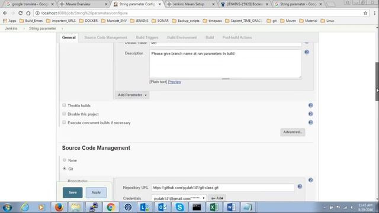
Task: Switch to Build Triggers tab
Action: click(147, 37)
